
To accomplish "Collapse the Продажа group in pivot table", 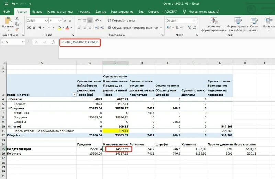I will click(9, 108).
